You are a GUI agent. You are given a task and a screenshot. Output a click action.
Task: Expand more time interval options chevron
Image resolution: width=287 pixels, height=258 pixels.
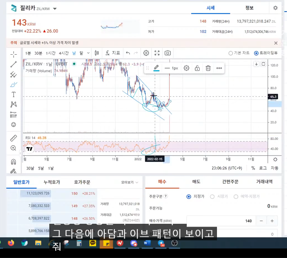[x=88, y=53]
